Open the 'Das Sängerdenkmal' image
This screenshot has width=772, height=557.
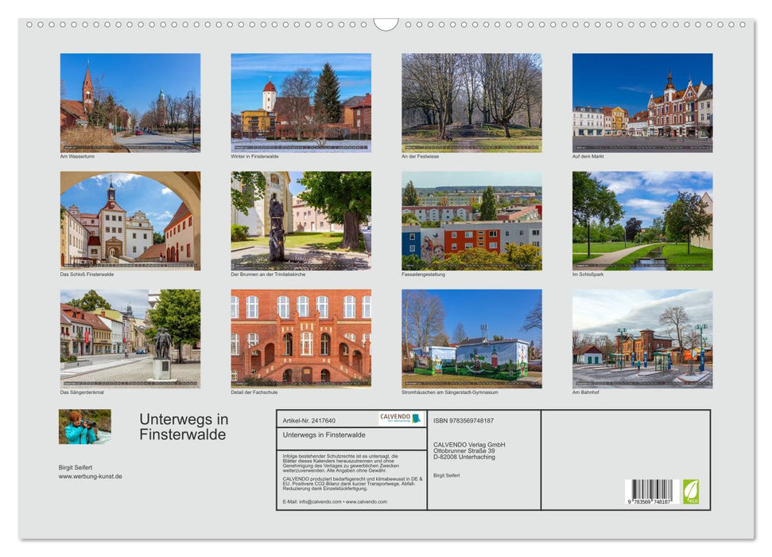tap(130, 339)
